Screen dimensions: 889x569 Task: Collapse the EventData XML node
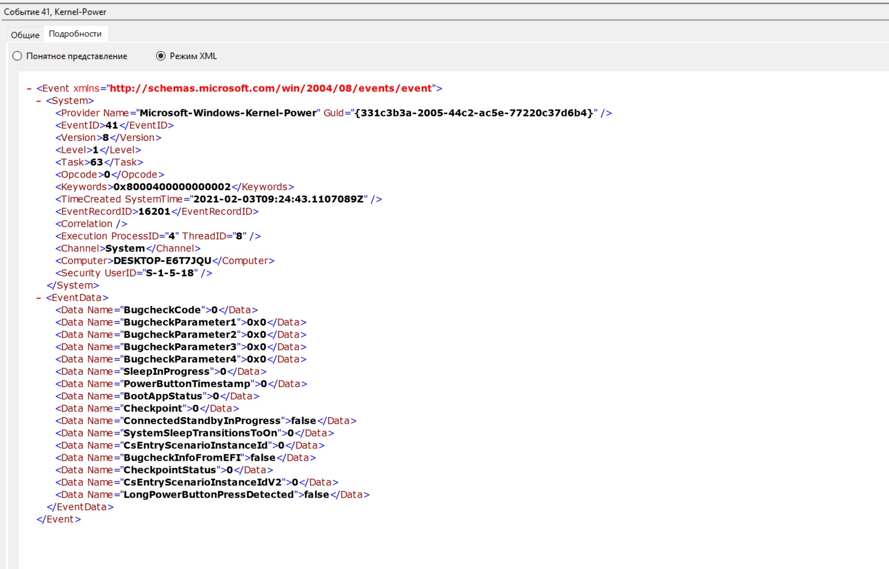tap(38, 298)
